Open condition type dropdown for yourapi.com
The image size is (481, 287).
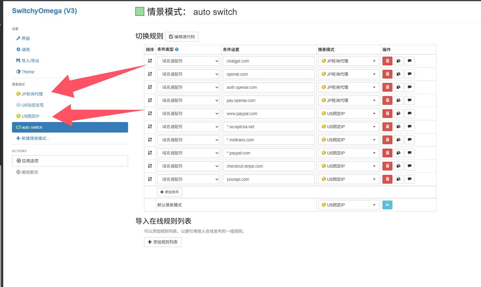click(188, 179)
